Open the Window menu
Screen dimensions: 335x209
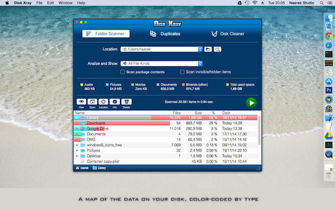coord(65,3)
